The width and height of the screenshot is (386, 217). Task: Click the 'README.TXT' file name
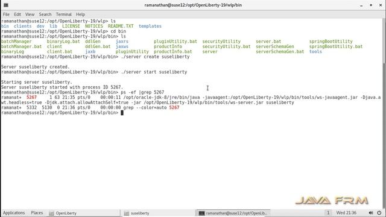tap(121, 26)
